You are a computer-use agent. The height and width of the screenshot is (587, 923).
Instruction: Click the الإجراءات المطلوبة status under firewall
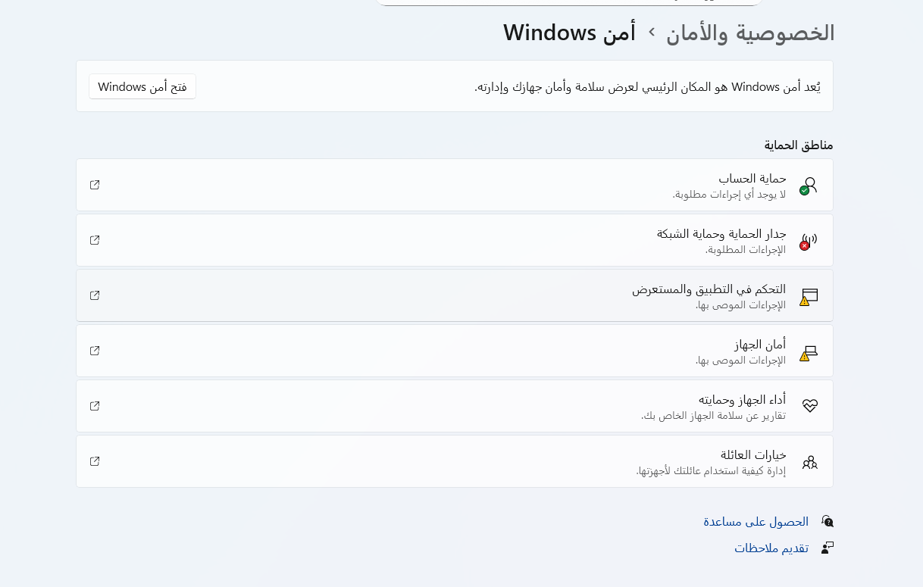pyautogui.click(x=746, y=249)
